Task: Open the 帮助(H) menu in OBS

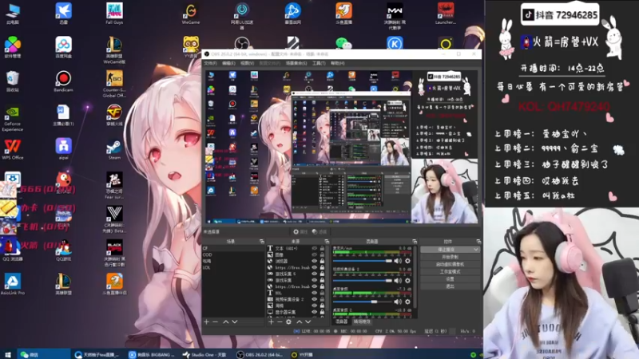Action: coord(337,64)
